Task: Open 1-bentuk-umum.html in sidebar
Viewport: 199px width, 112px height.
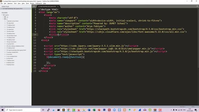Action: (x=12, y=21)
